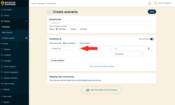
Task: Open Condition groups menu item
Action: pyautogui.click(x=8, y=38)
